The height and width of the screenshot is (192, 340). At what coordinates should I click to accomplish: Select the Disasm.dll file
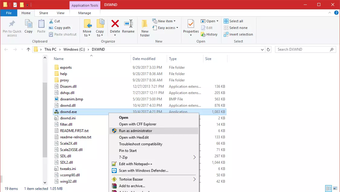(68, 86)
